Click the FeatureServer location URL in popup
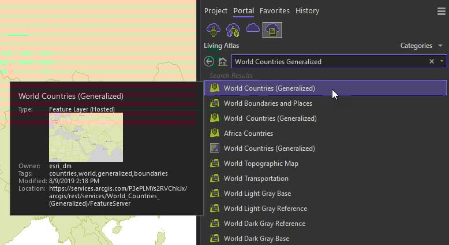This screenshot has width=449, height=245. 118,196
